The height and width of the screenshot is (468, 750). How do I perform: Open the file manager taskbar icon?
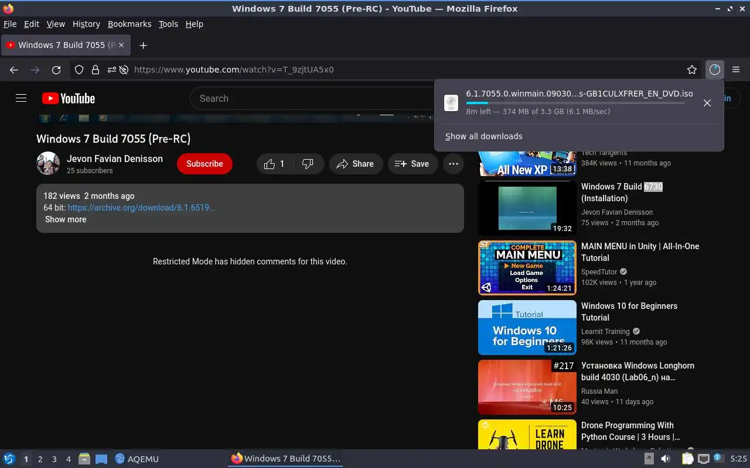[x=84, y=459]
